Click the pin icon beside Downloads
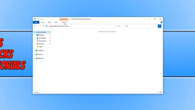The width and height of the screenshot is (195, 110). (x=50, y=38)
